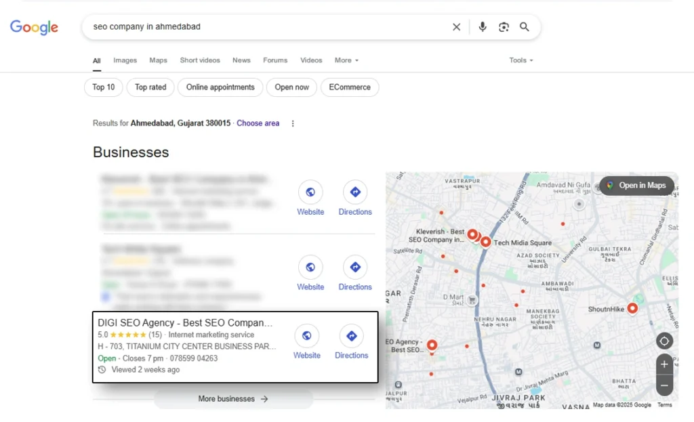Switch to the Maps tab
The width and height of the screenshot is (694, 422).
(x=158, y=60)
